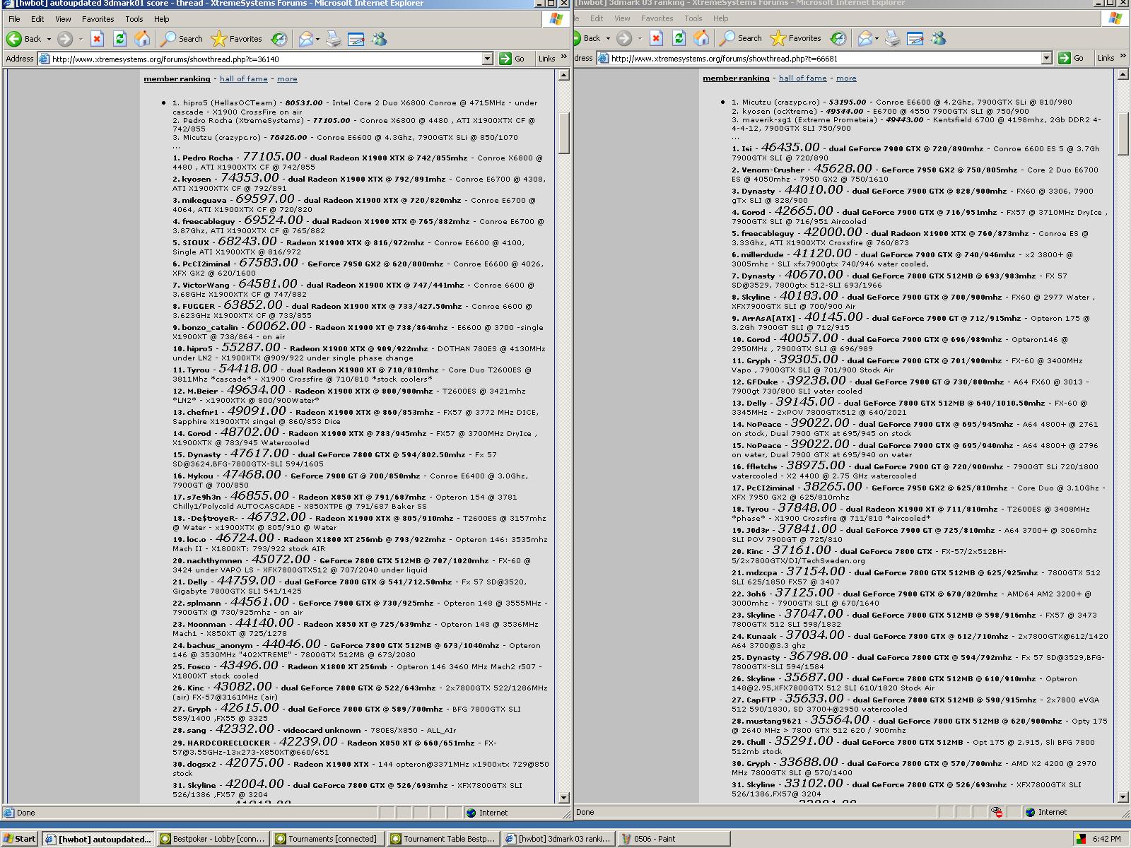Open Help menu in 3dmark 03 window
The height and width of the screenshot is (848, 1131).
coord(720,18)
